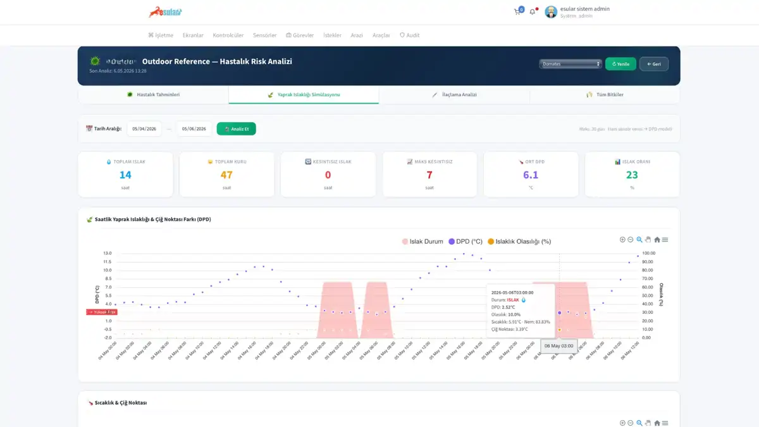Toggle Islak Durum series in legend

pos(423,242)
